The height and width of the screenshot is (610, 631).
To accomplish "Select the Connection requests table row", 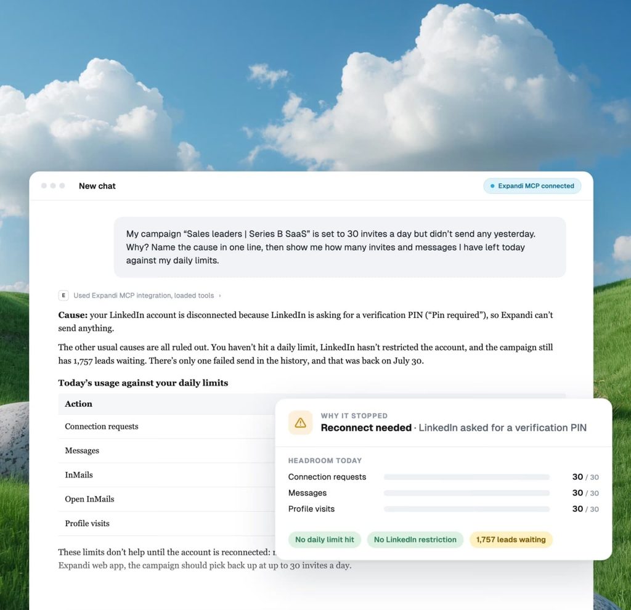I will click(x=166, y=426).
